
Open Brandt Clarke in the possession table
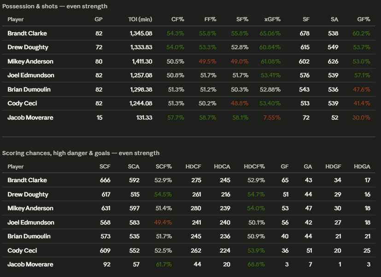27,34
